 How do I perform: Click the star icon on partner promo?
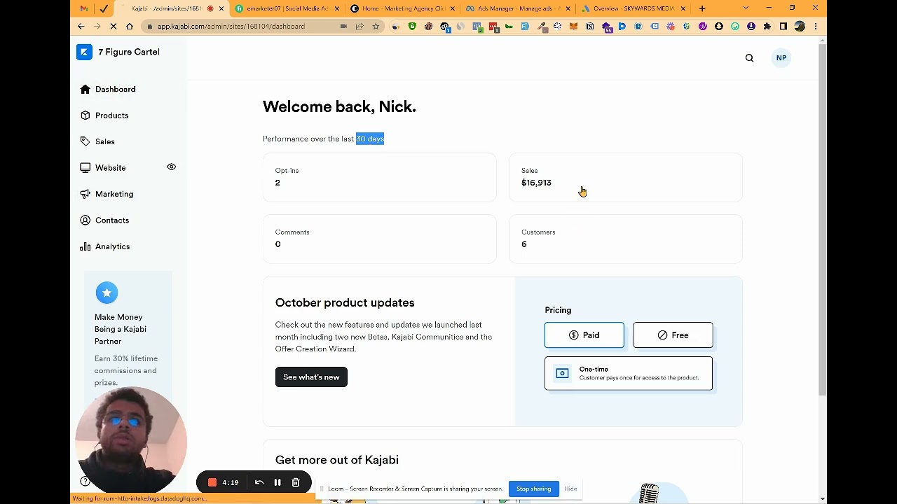tap(107, 293)
